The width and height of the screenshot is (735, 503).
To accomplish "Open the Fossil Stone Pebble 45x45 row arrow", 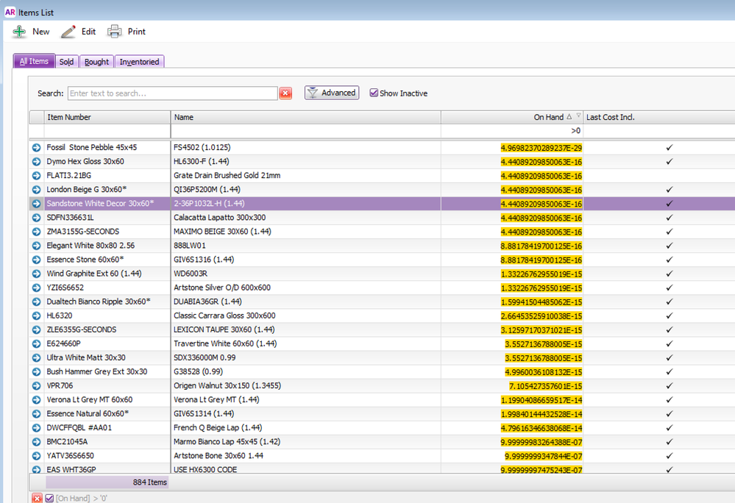I will (x=36, y=148).
